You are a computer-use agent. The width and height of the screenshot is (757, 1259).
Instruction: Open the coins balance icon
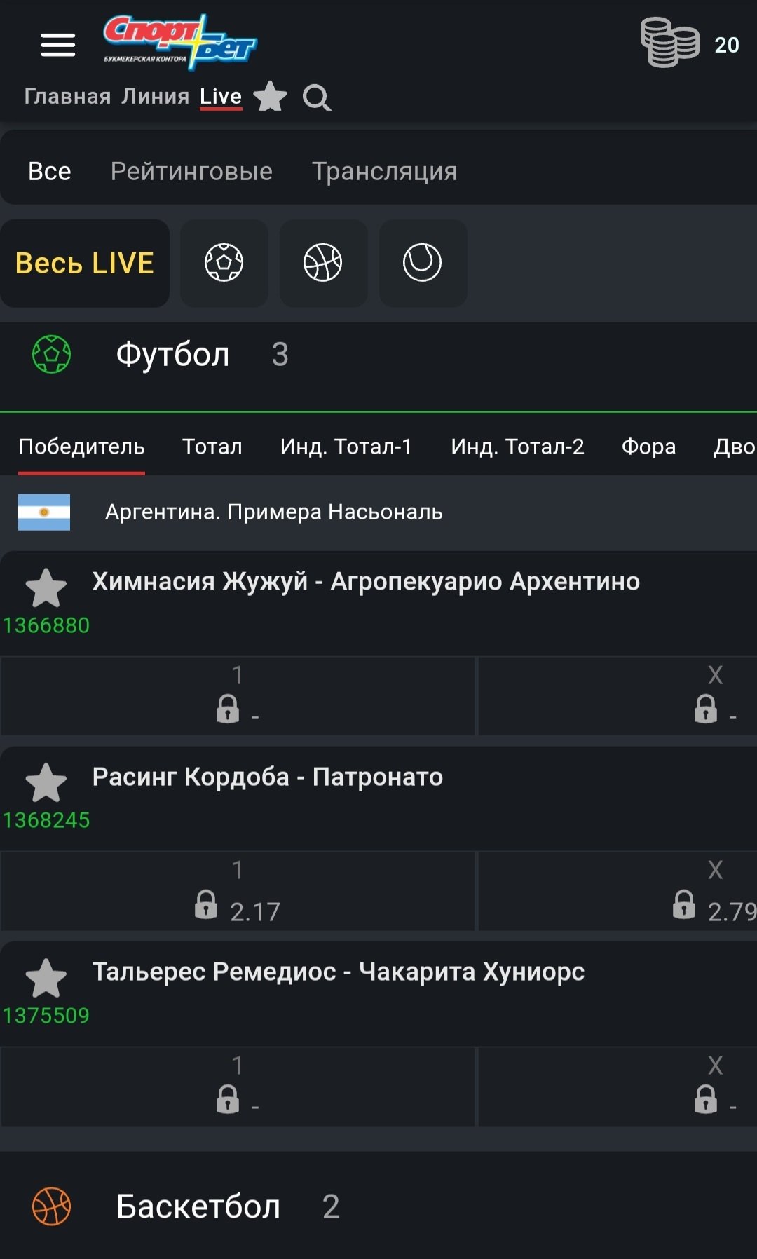point(669,43)
